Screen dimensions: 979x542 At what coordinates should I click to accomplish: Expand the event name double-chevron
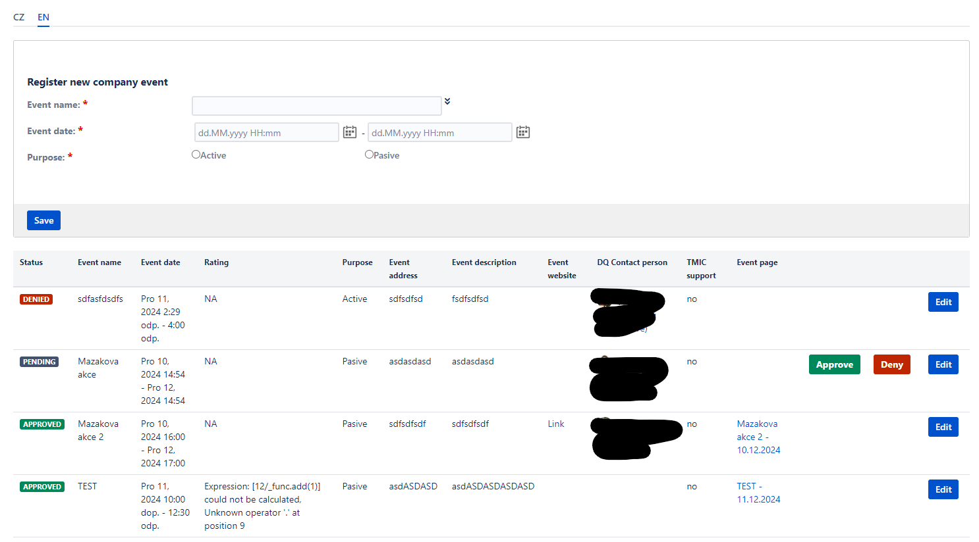coord(447,101)
